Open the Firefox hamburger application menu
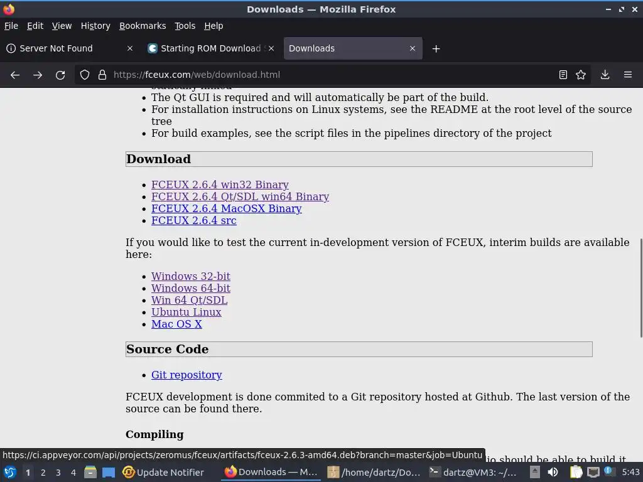 (x=628, y=75)
